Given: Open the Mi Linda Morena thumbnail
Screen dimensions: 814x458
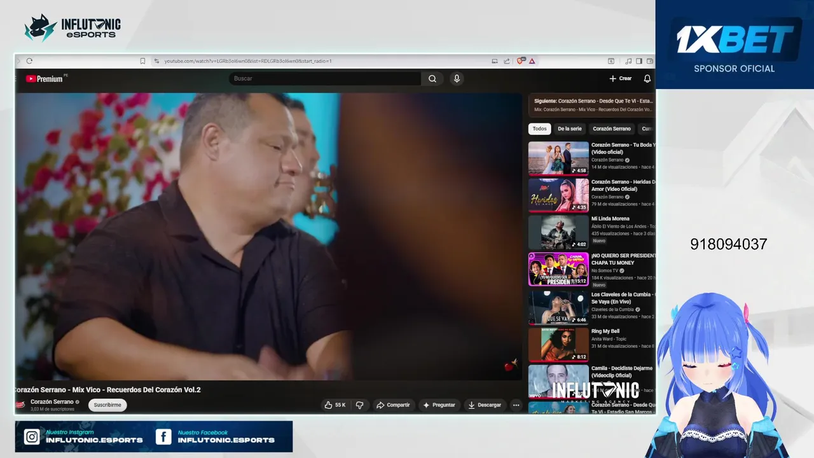Looking at the screenshot, I should (558, 232).
